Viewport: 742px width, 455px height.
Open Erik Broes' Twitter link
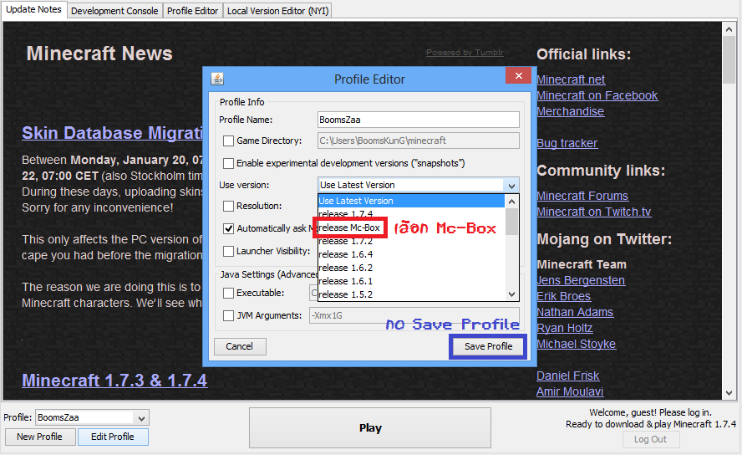click(x=563, y=296)
